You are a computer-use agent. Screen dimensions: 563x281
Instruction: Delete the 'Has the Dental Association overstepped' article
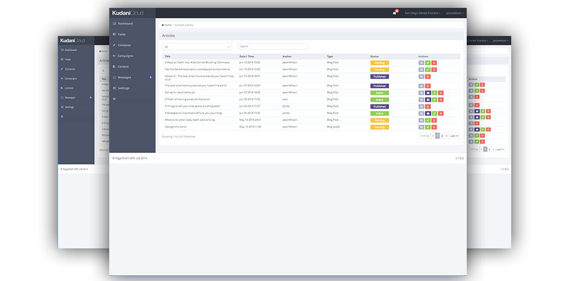(x=434, y=70)
